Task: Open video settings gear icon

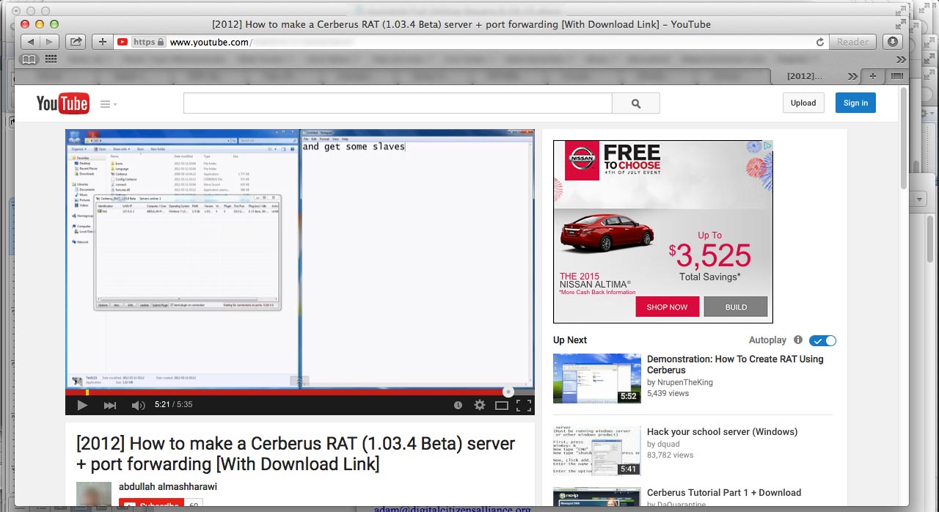Action: click(480, 405)
